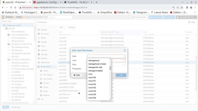The height and width of the screenshot is (111, 198).
Task: Switch to TrueNAS browser tab
Action: pyautogui.click(x=78, y=2)
